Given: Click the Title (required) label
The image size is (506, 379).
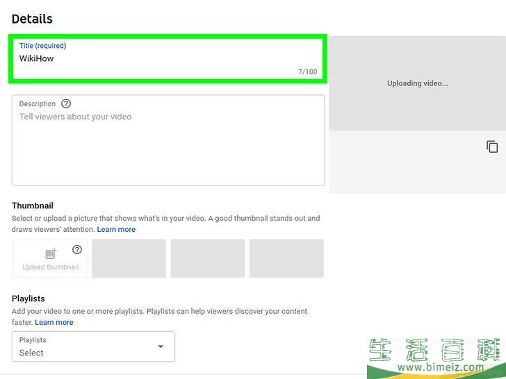Looking at the screenshot, I should pos(42,46).
